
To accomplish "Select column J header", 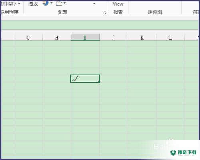I will point(114,38).
